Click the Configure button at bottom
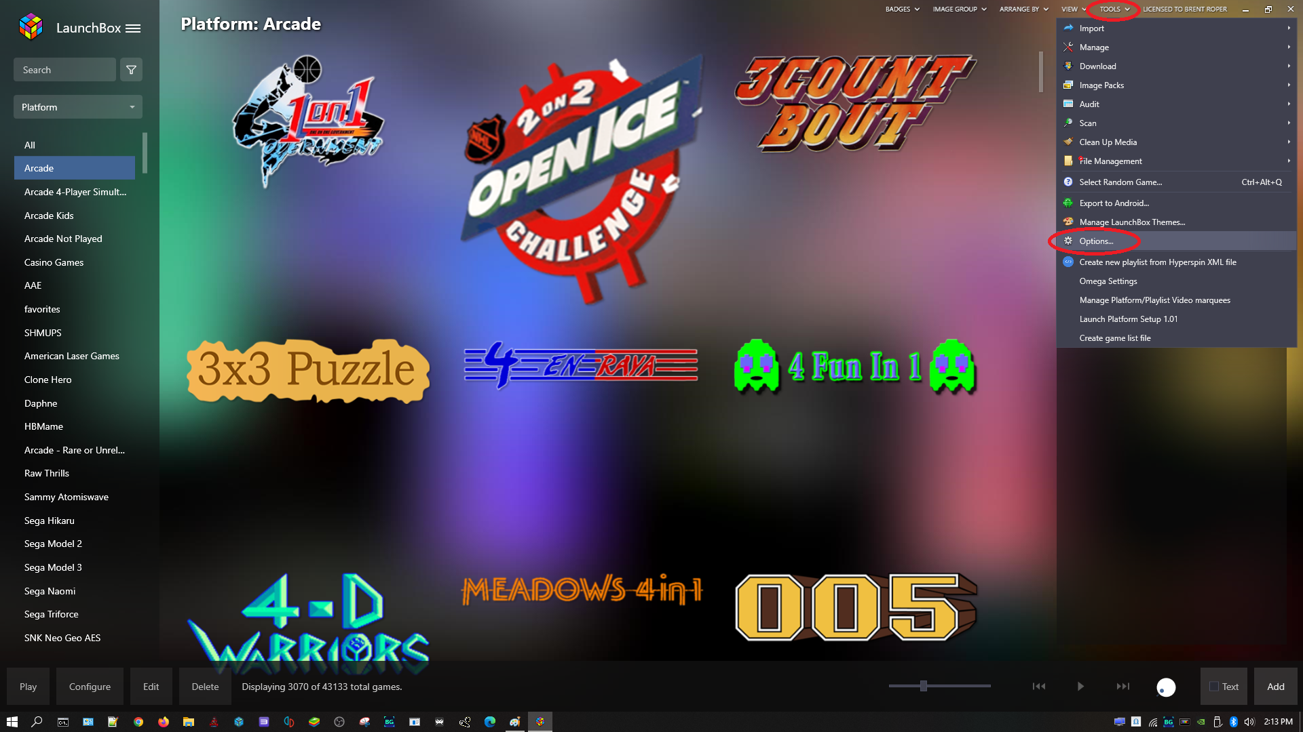The width and height of the screenshot is (1303, 732). click(90, 685)
